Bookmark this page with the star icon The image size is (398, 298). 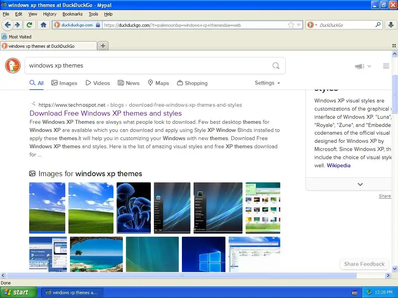[x=291, y=25]
